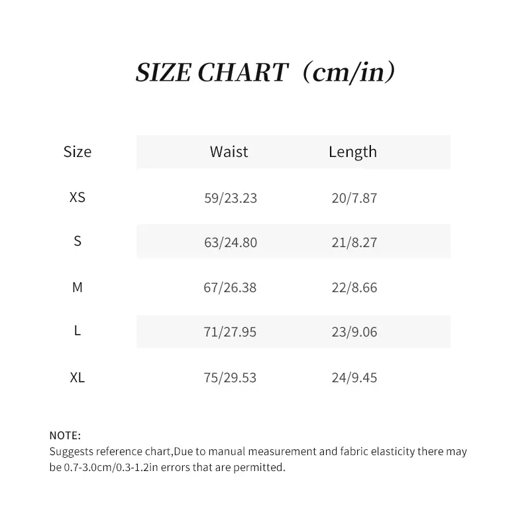Select the XS size row label

point(78,197)
